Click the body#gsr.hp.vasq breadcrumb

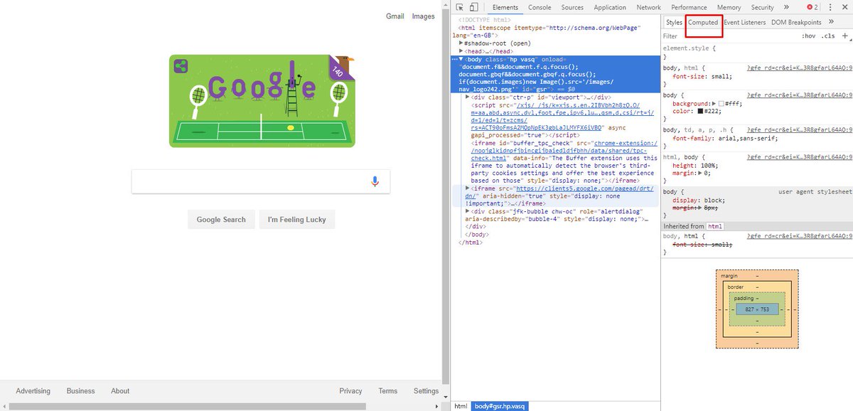tap(500, 406)
